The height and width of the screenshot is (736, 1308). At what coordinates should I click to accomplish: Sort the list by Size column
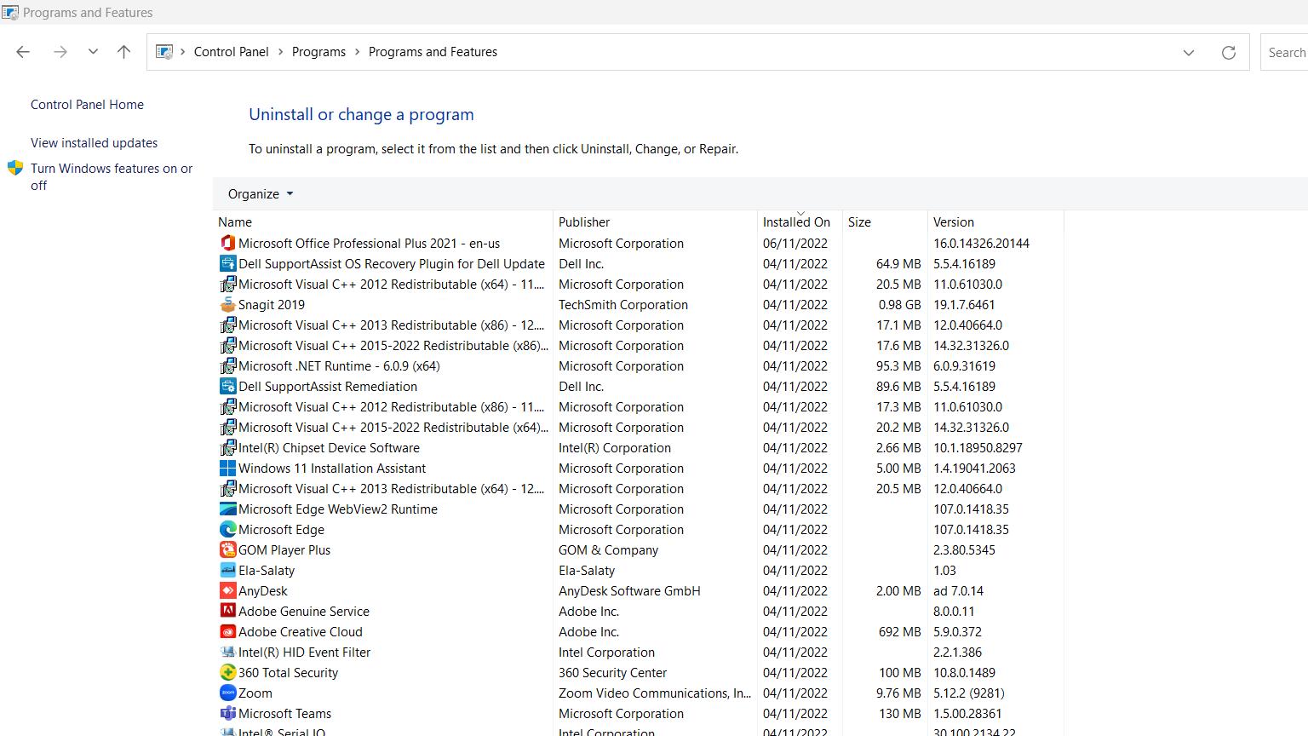click(859, 222)
